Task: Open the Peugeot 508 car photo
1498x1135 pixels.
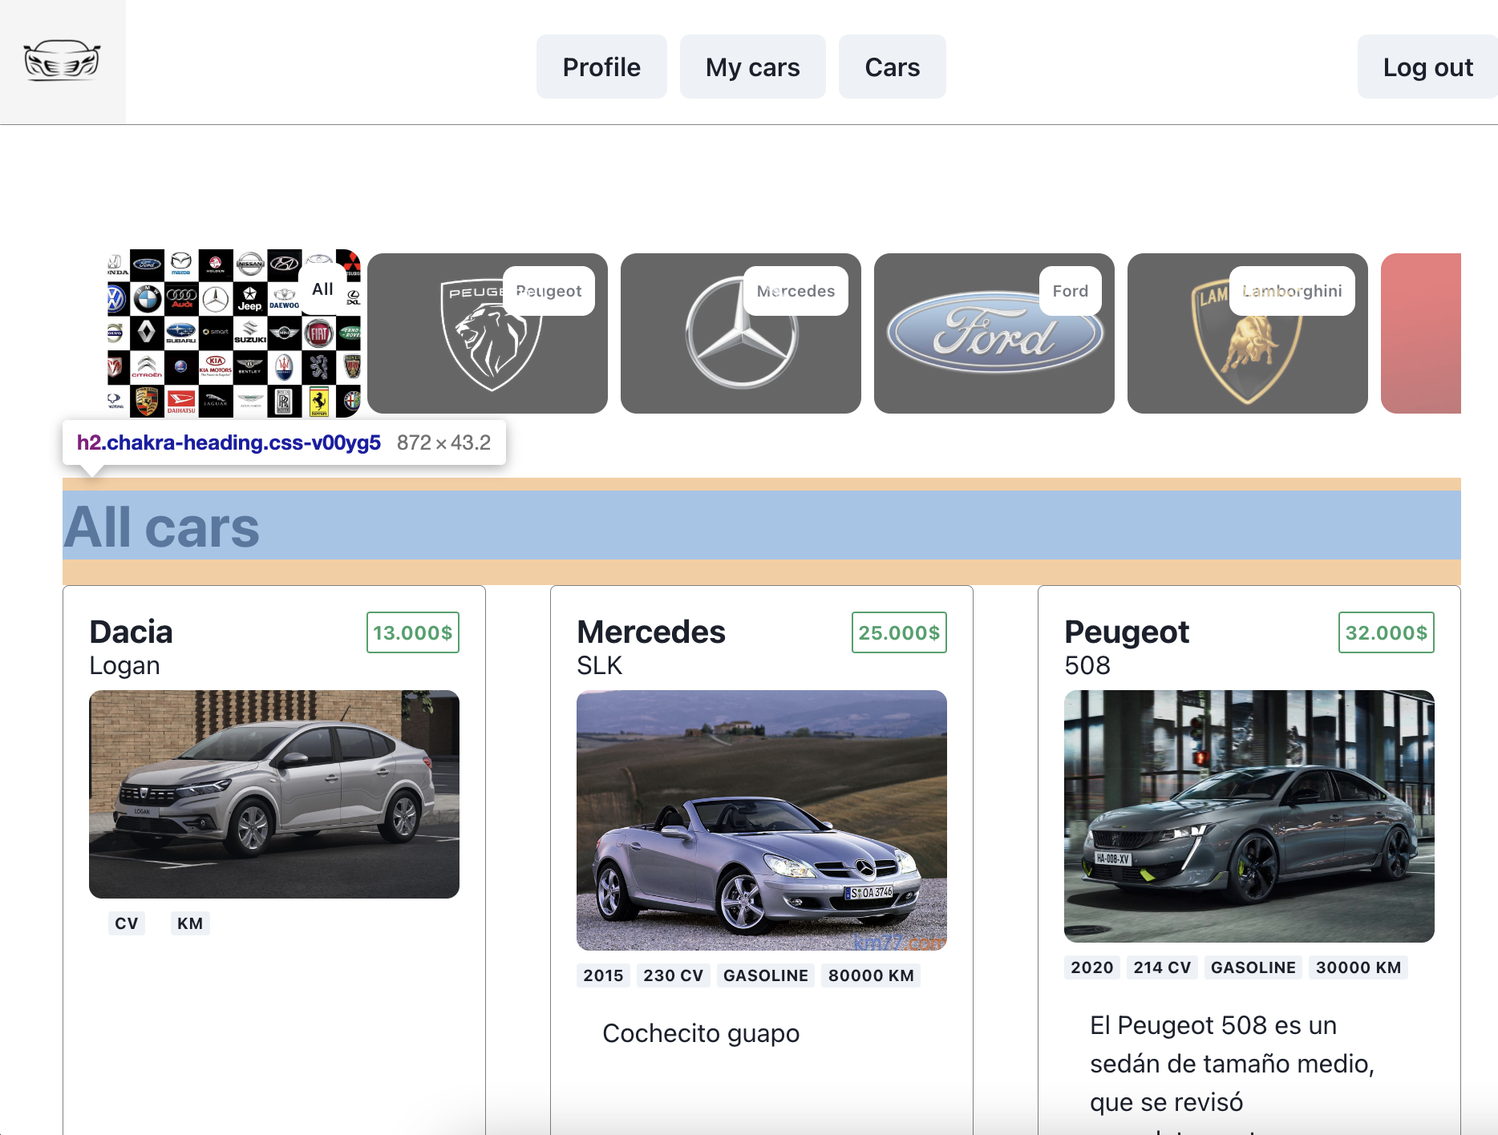Action: click(1249, 816)
